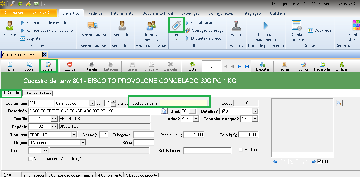This screenshot has width=360, height=188.
Task: Click the Alterar edit icon
Action: [48, 64]
